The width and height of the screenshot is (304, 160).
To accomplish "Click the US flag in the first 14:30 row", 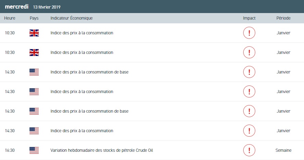I will (x=34, y=72).
